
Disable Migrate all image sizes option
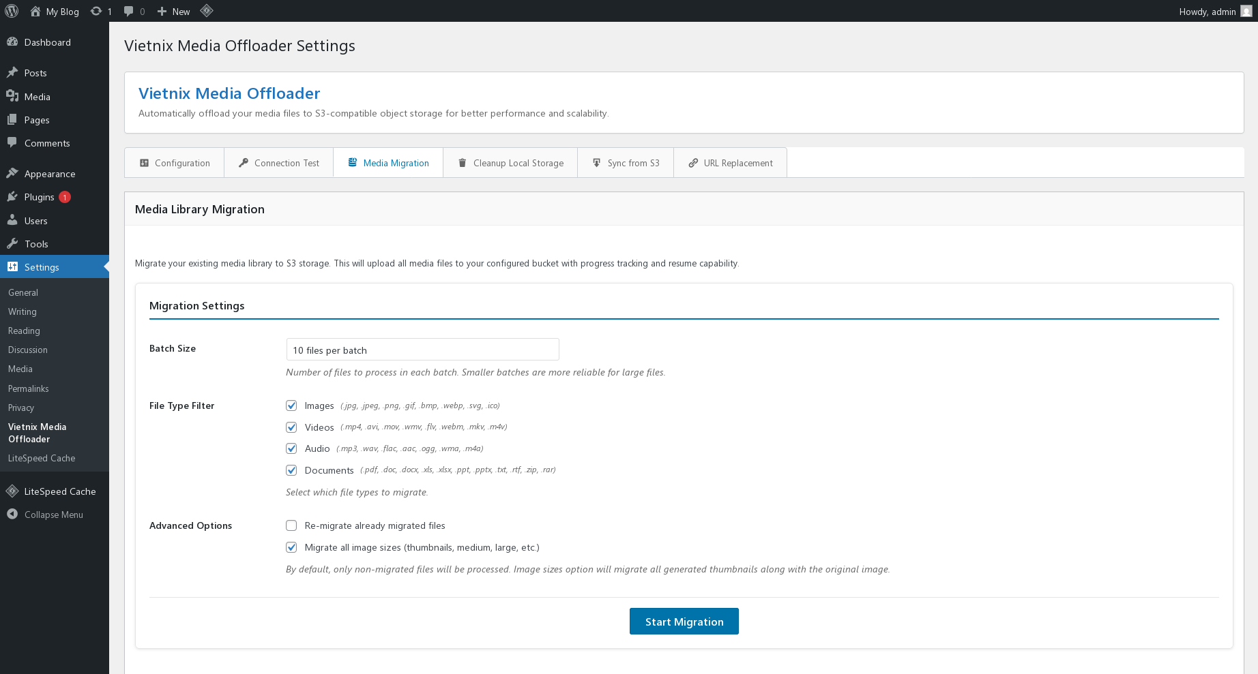pos(291,547)
